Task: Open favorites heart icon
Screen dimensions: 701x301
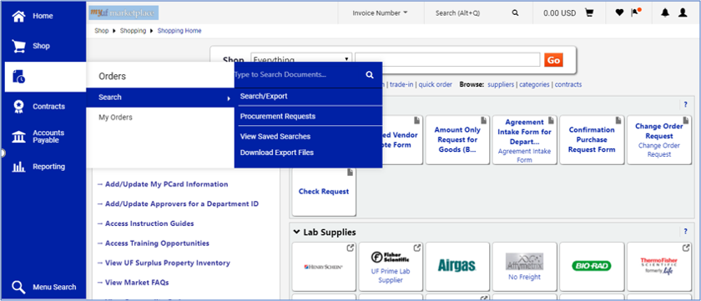Action: (x=619, y=13)
